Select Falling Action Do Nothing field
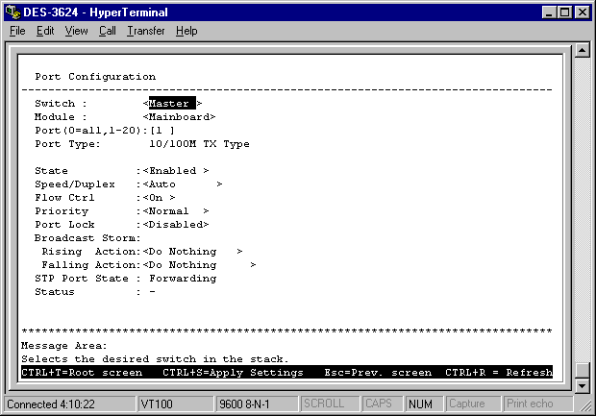The image size is (596, 416). (198, 265)
